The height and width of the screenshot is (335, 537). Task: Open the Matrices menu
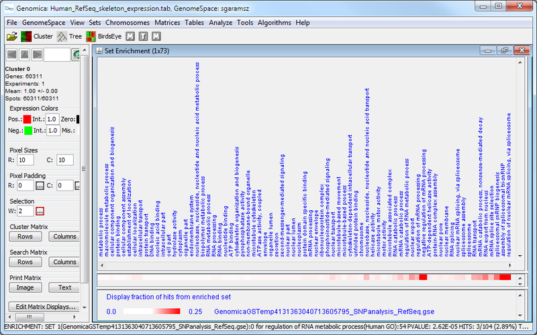(x=167, y=23)
